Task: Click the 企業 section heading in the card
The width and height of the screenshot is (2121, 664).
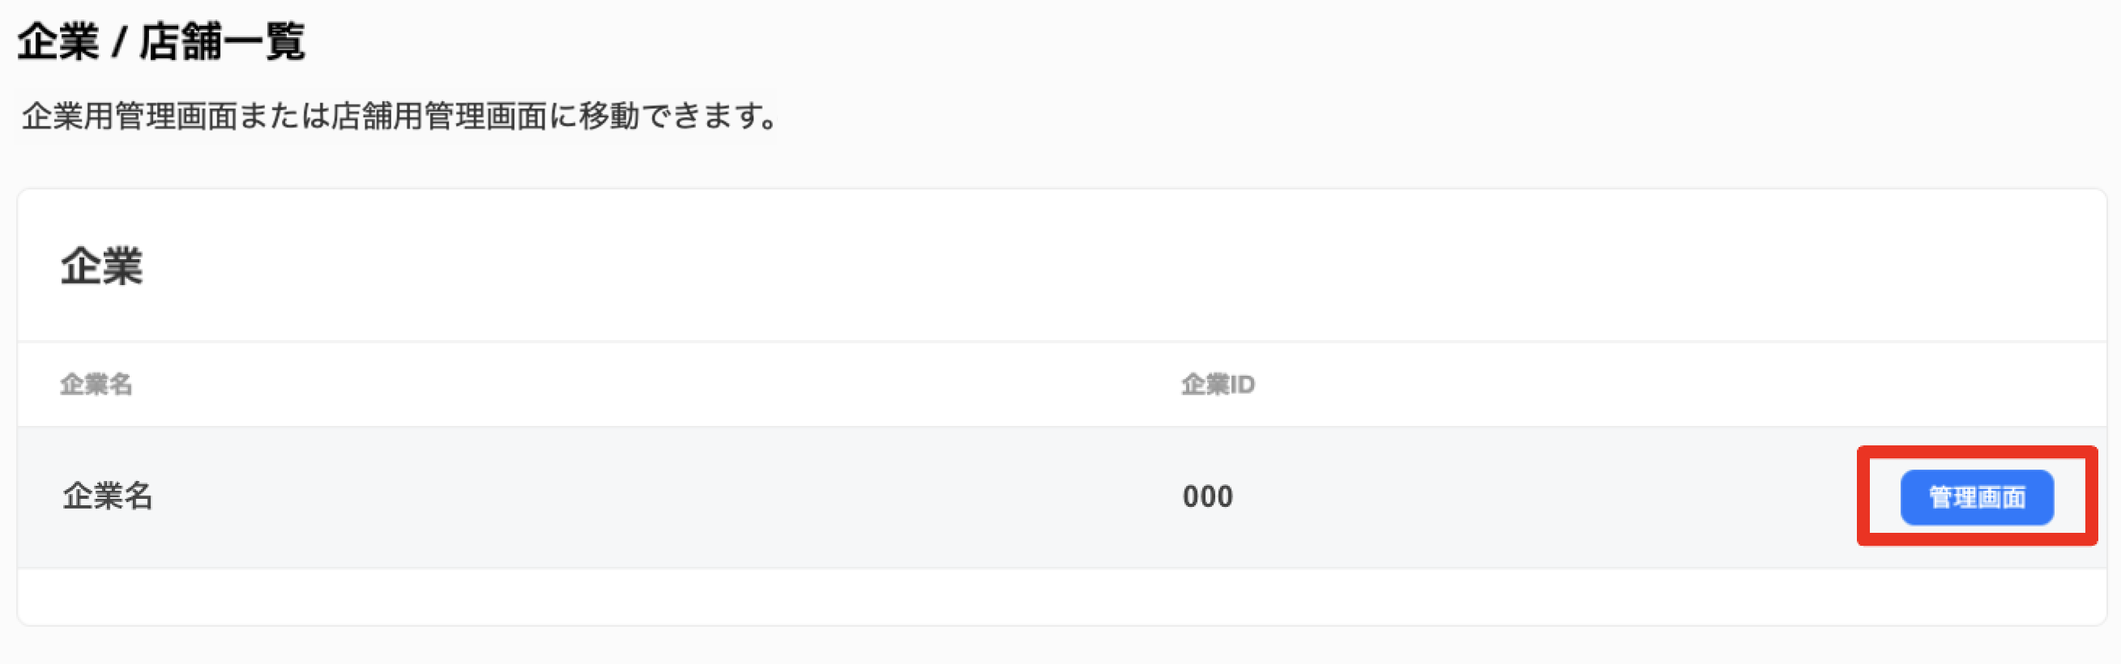Action: point(101,266)
